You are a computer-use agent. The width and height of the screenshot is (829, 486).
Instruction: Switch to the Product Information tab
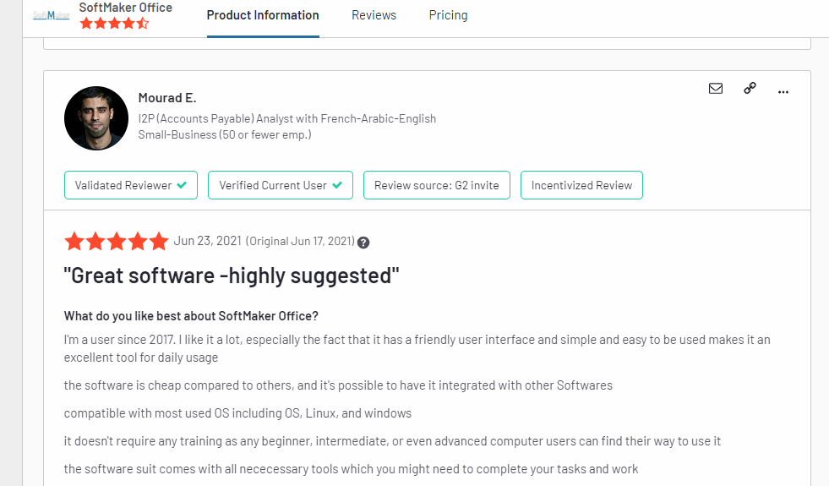click(x=263, y=15)
